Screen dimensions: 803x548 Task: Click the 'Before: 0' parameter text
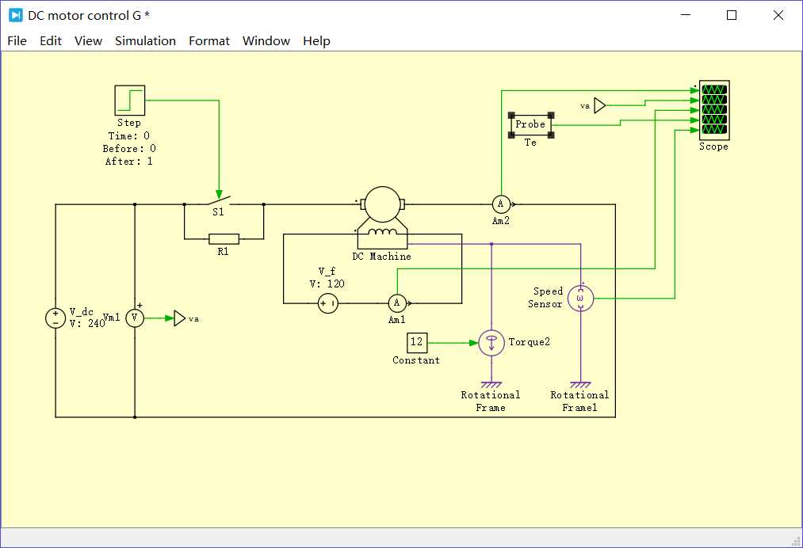(129, 149)
